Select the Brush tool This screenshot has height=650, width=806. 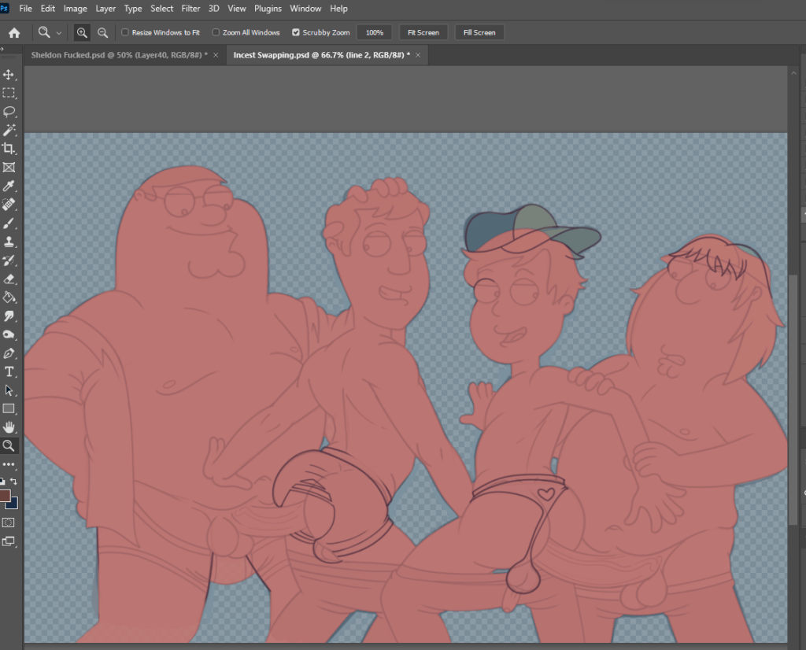pyautogui.click(x=9, y=223)
